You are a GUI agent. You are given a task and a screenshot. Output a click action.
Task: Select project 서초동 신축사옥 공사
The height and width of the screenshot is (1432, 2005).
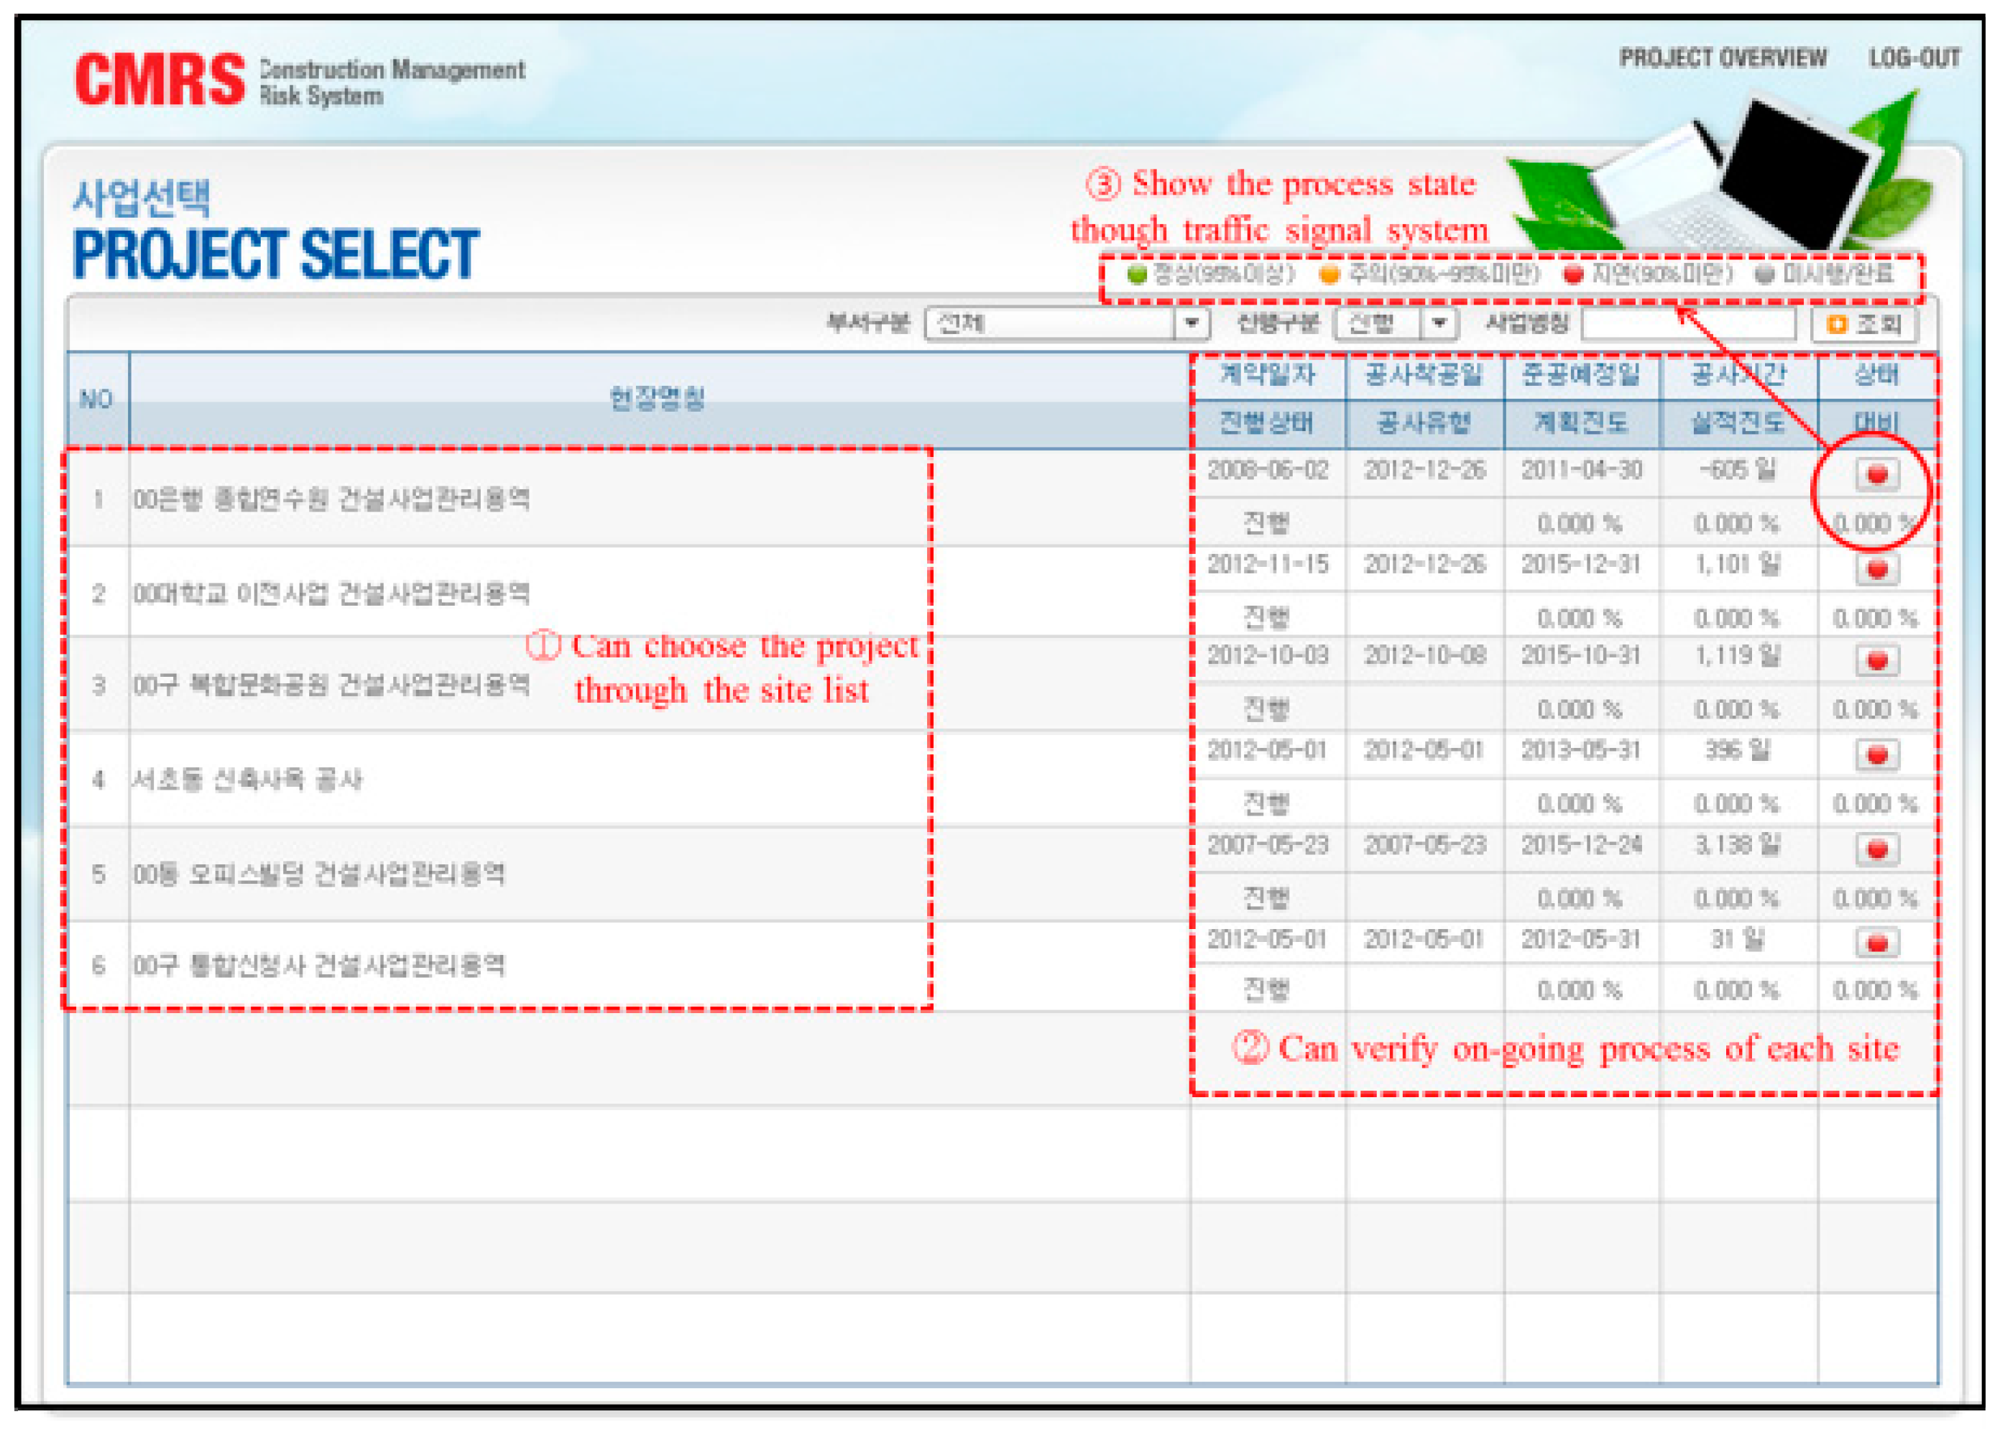pos(247,779)
